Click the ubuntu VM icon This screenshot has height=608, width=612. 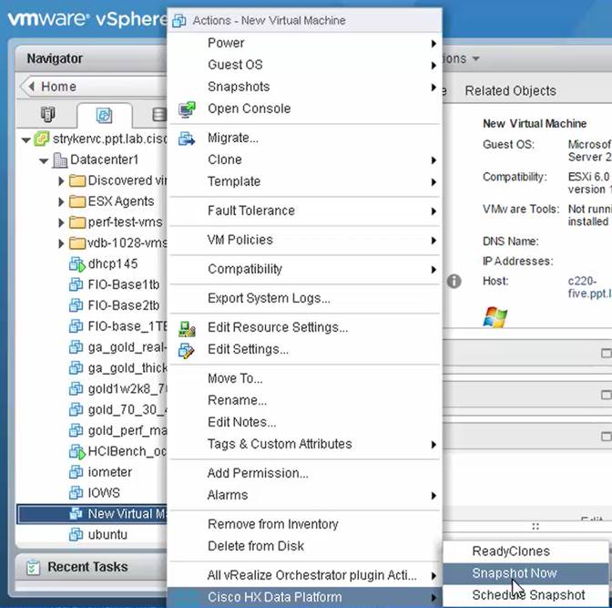76,534
